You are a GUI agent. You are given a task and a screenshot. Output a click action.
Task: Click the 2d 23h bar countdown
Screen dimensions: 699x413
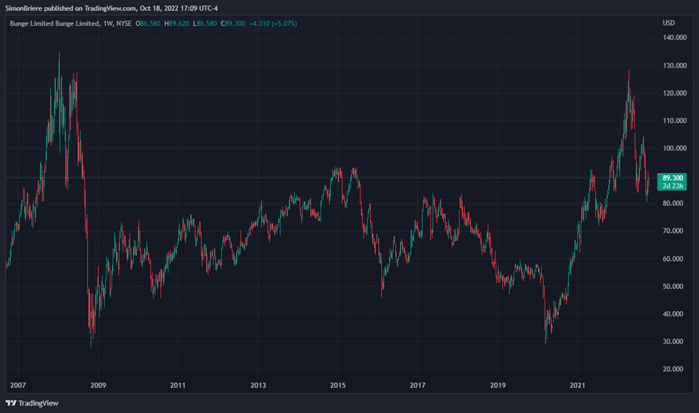tap(673, 185)
